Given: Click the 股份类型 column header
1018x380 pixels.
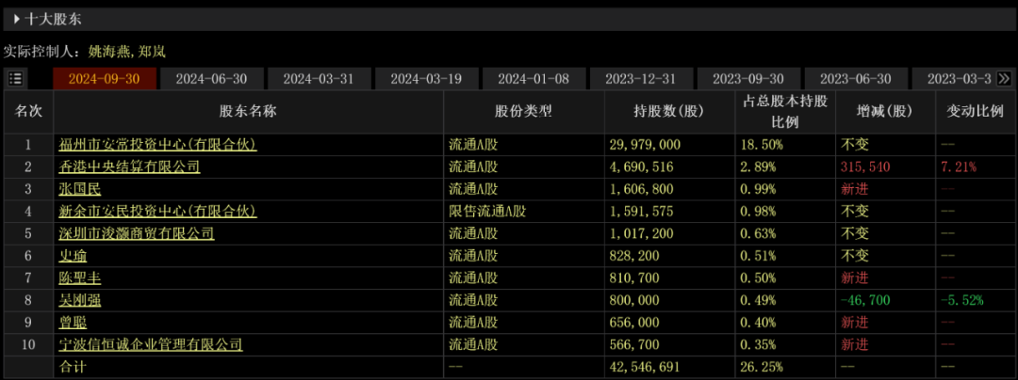Looking at the screenshot, I should point(524,111).
